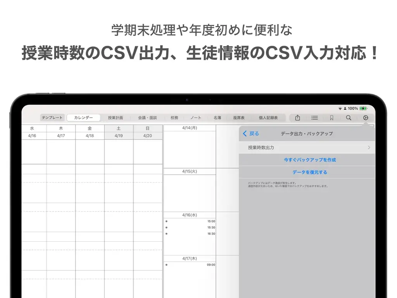Open the Share menu in the toolbar
Image resolution: width=397 pixels, height=298 pixels.
coord(297,118)
